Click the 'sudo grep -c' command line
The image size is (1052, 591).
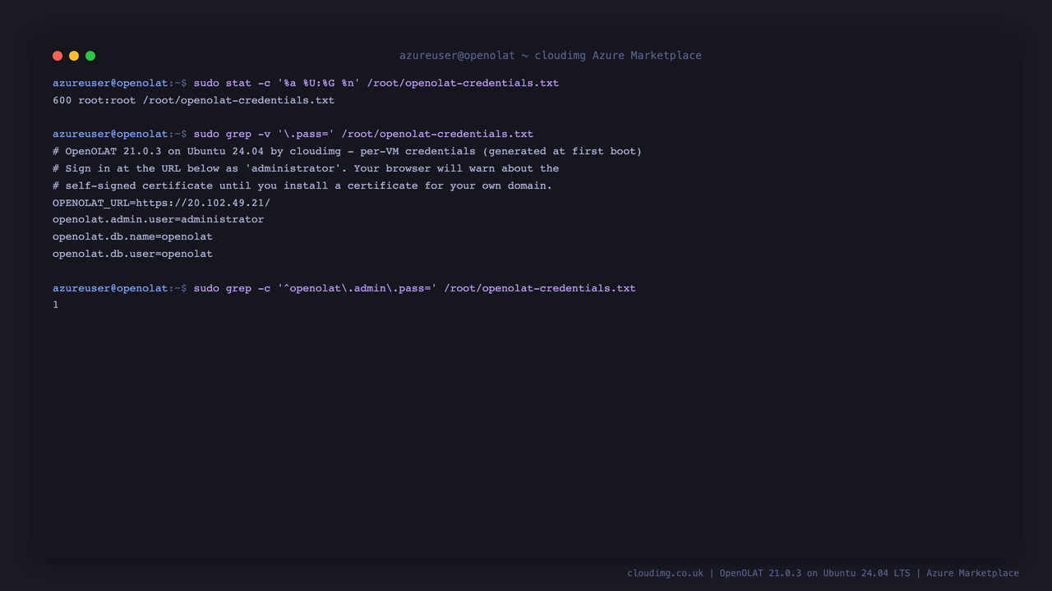pos(344,288)
